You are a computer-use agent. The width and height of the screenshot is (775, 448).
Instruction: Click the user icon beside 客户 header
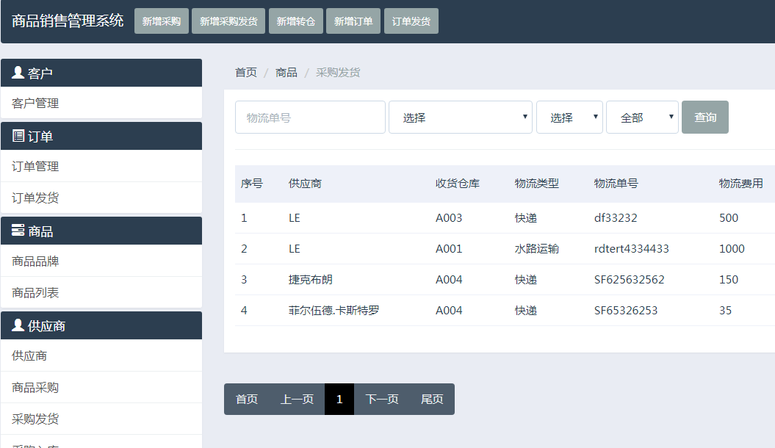point(18,73)
